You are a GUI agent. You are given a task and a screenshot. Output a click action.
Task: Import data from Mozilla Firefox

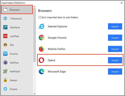pyautogui.click(x=115, y=49)
